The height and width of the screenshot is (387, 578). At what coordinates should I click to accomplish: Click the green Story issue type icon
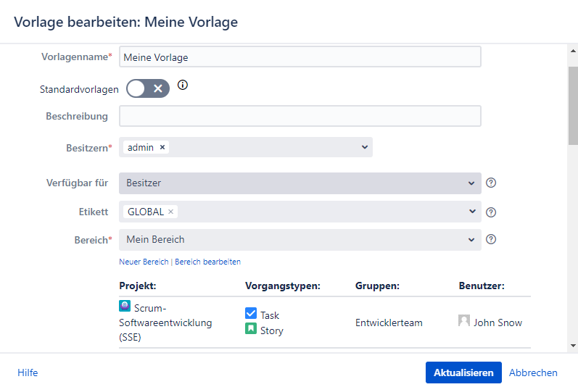(x=251, y=330)
